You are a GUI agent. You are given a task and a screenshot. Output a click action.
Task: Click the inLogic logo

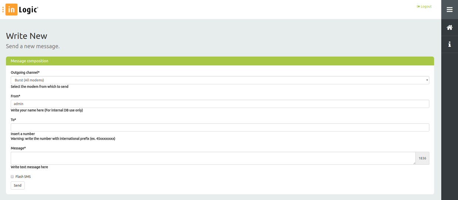click(x=21, y=10)
